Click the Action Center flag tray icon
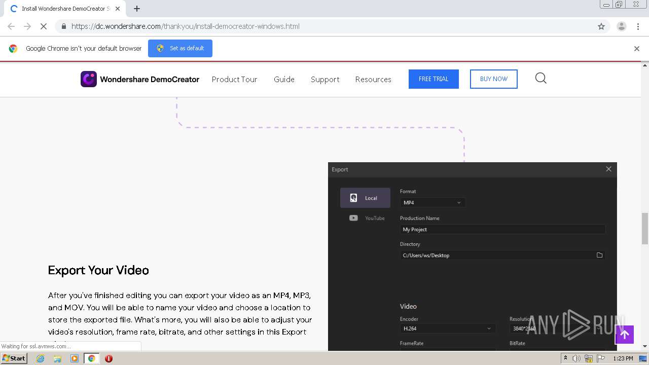Viewport: 649px width, 365px height. pyautogui.click(x=601, y=358)
